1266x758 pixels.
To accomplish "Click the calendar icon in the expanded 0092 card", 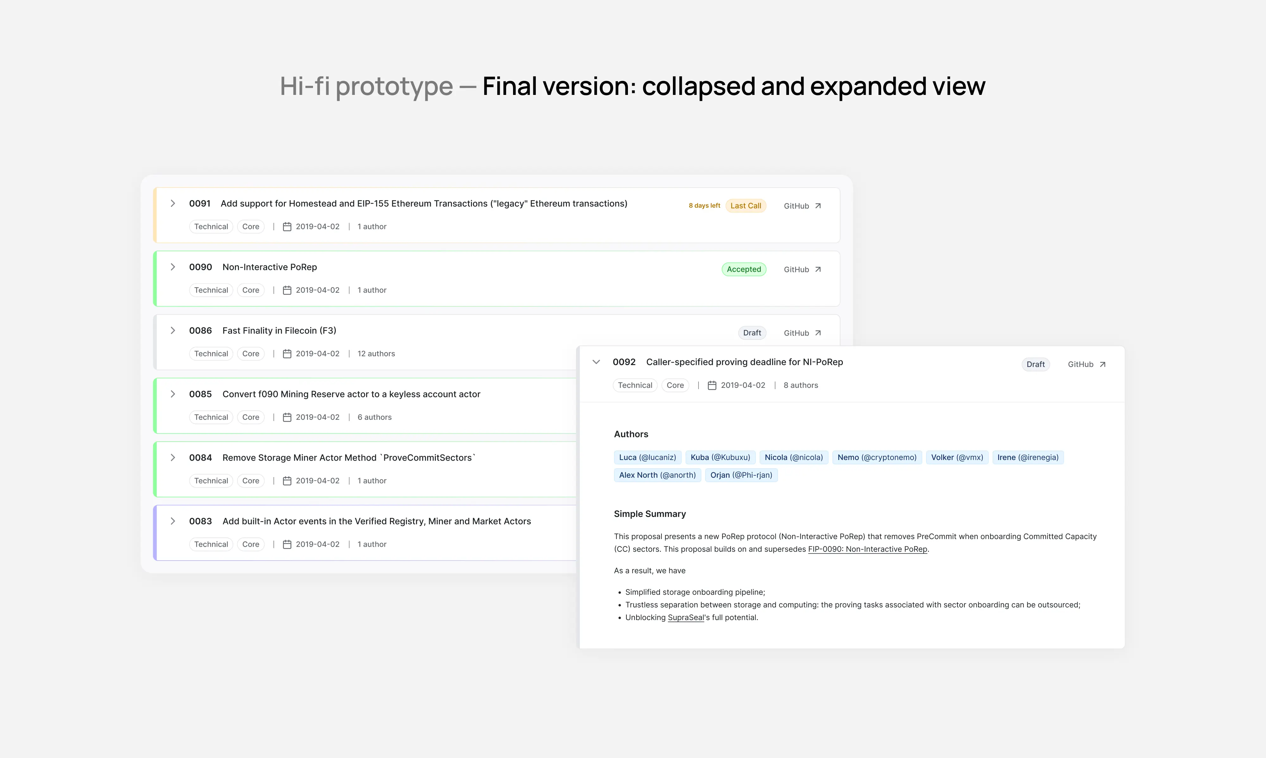I will pyautogui.click(x=713, y=385).
